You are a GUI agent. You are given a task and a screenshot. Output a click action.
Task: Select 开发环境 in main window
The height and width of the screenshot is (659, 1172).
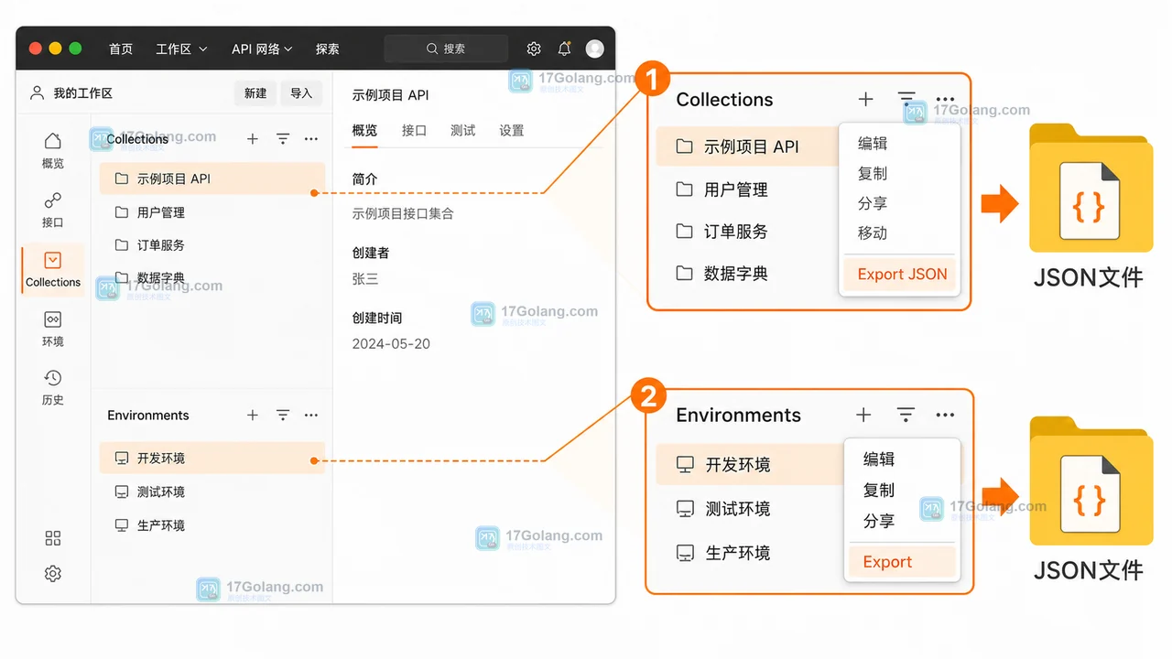(x=212, y=459)
